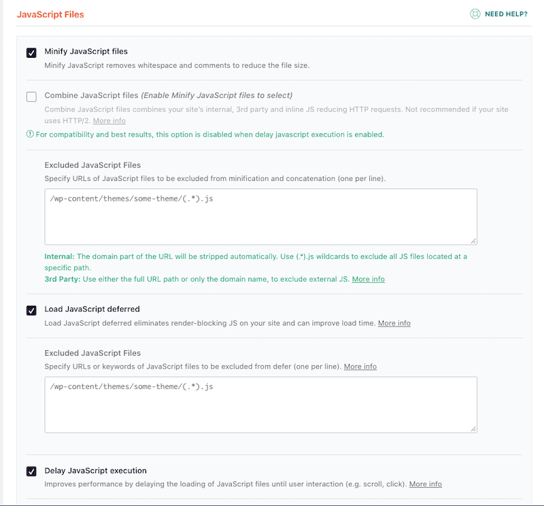Focus the minification Excluded JavaScript Files textarea
The height and width of the screenshot is (506, 544).
(260, 216)
